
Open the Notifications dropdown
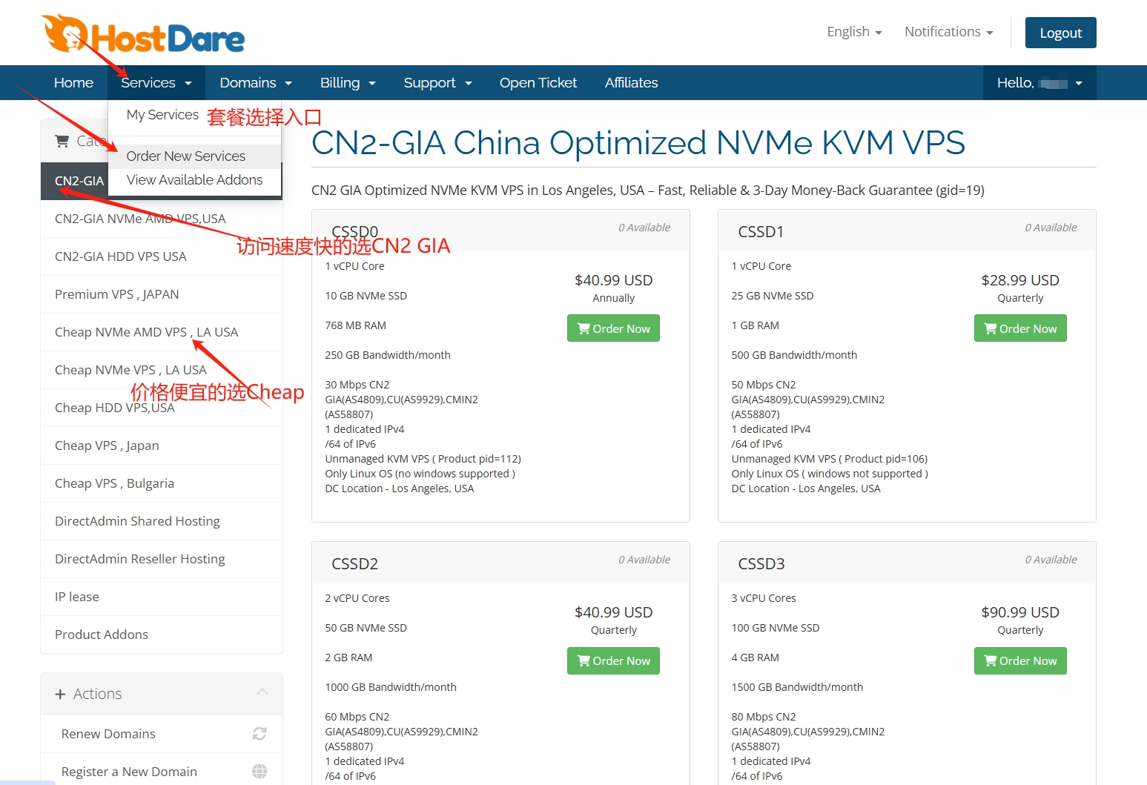(948, 32)
